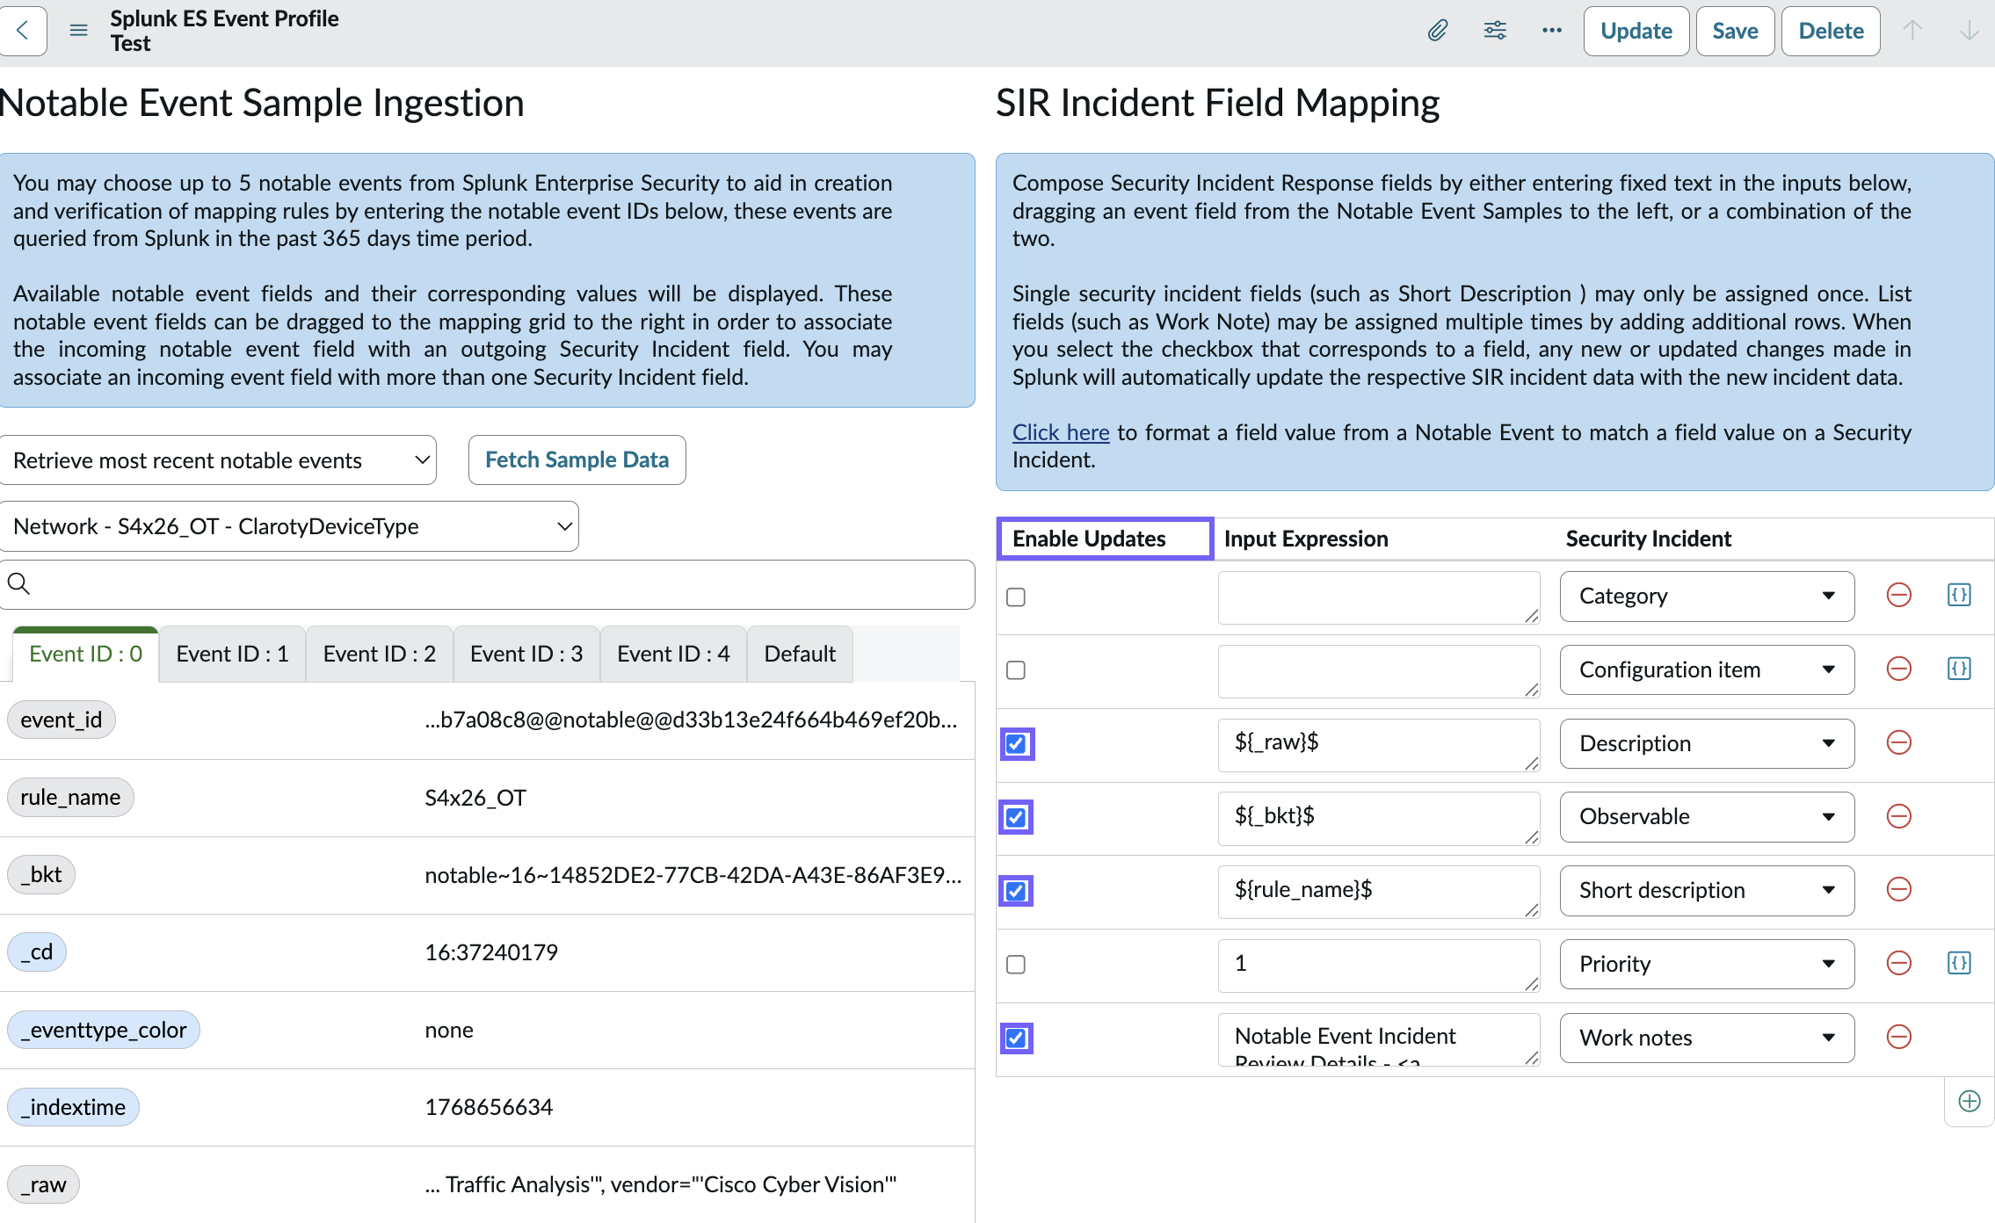The height and width of the screenshot is (1223, 1995).
Task: Open the paperclip attachments icon
Action: click(1438, 31)
